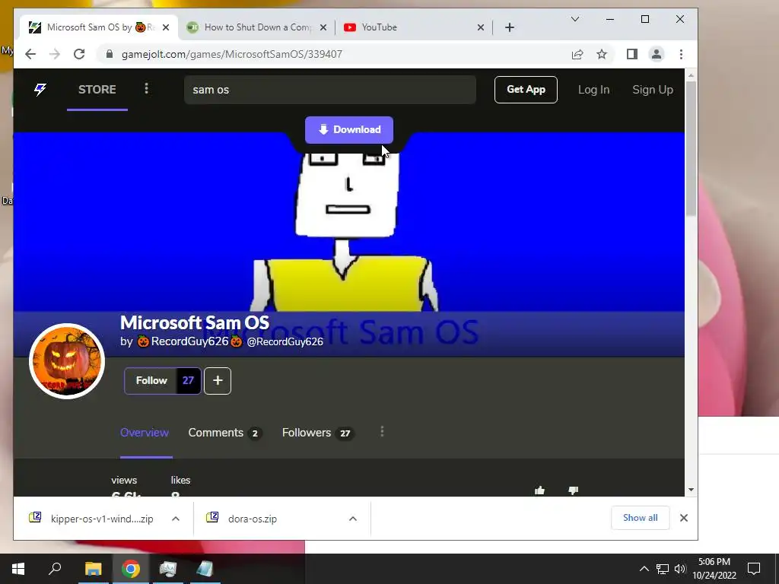Close the YouTube tab

(x=481, y=27)
